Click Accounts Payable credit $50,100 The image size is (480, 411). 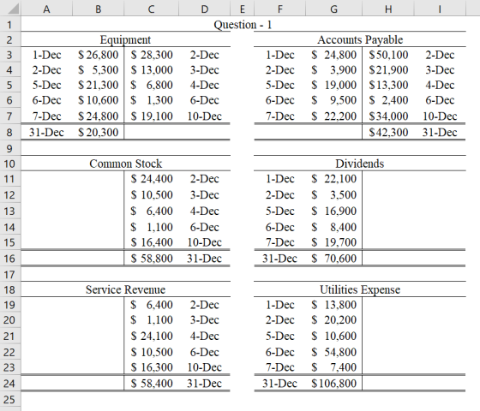tap(388, 55)
